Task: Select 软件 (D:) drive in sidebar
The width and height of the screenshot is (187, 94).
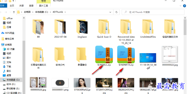Action: click(9, 84)
